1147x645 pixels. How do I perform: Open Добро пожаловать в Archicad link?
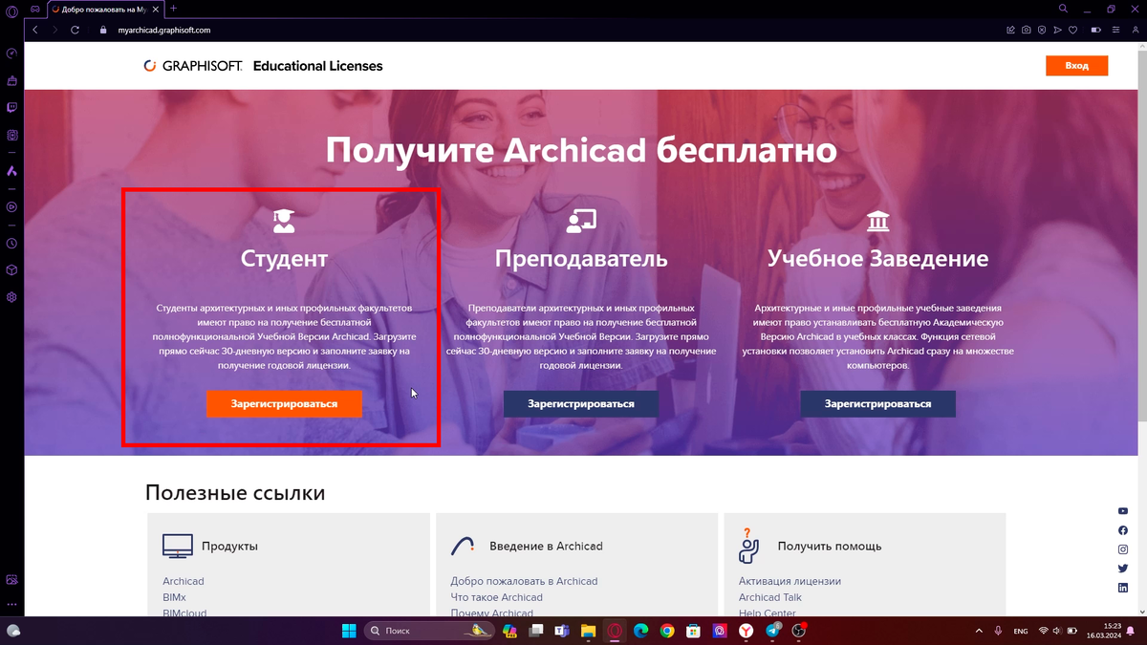(x=524, y=581)
